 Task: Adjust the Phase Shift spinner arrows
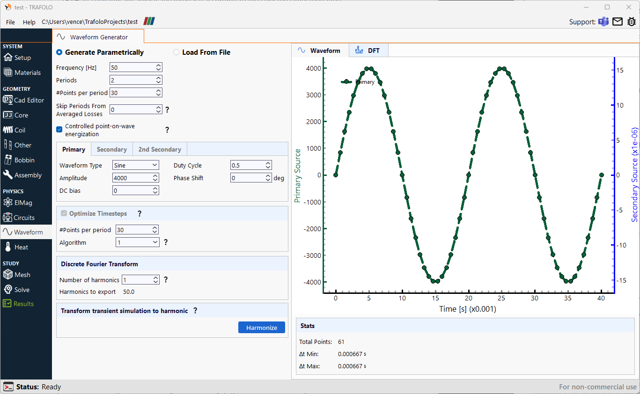coord(268,178)
